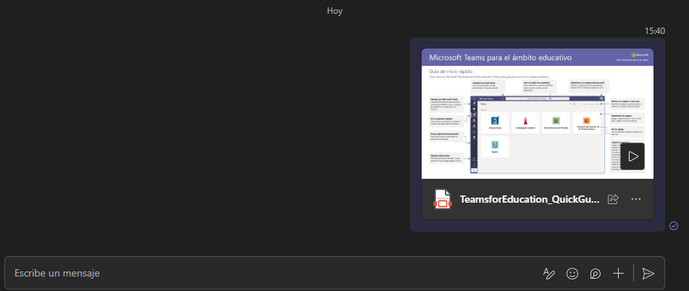Share the TeamsforEducation file
689x291 pixels.
coord(613,199)
